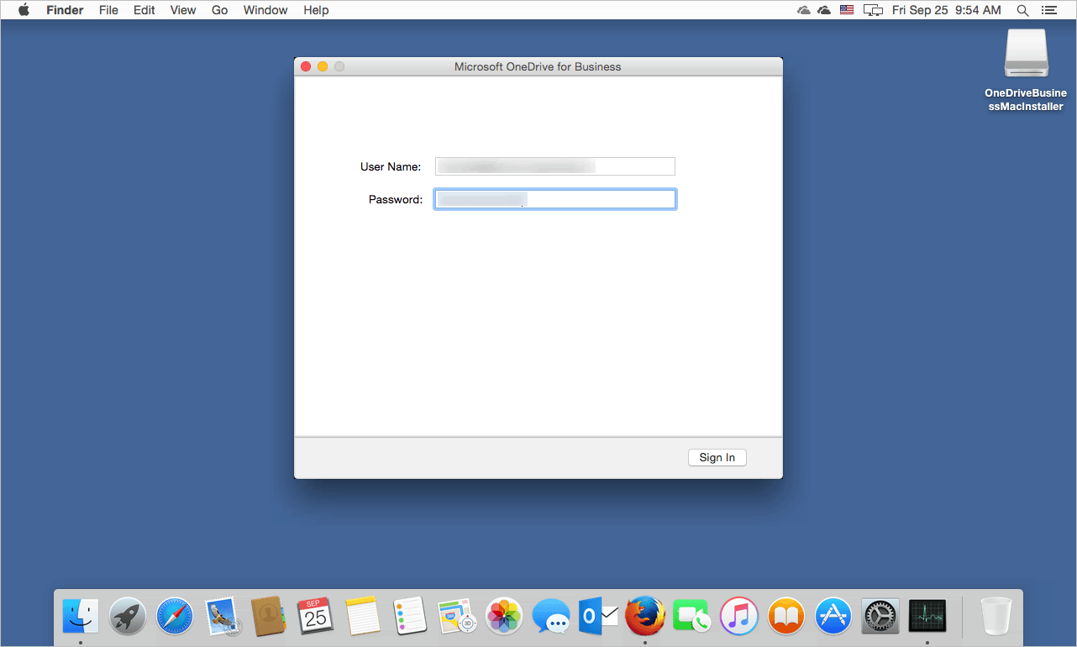Screen dimensions: 1077x647
Task: Open Photos colorful flower icon in Dock
Action: coord(505,616)
